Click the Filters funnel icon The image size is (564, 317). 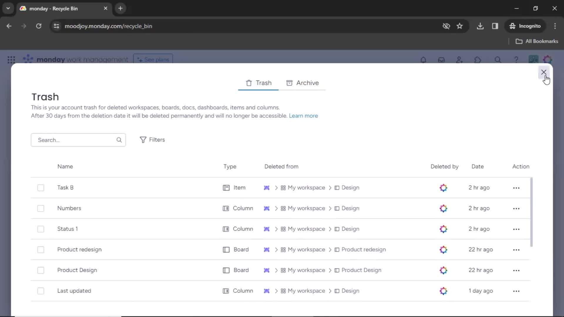(143, 140)
